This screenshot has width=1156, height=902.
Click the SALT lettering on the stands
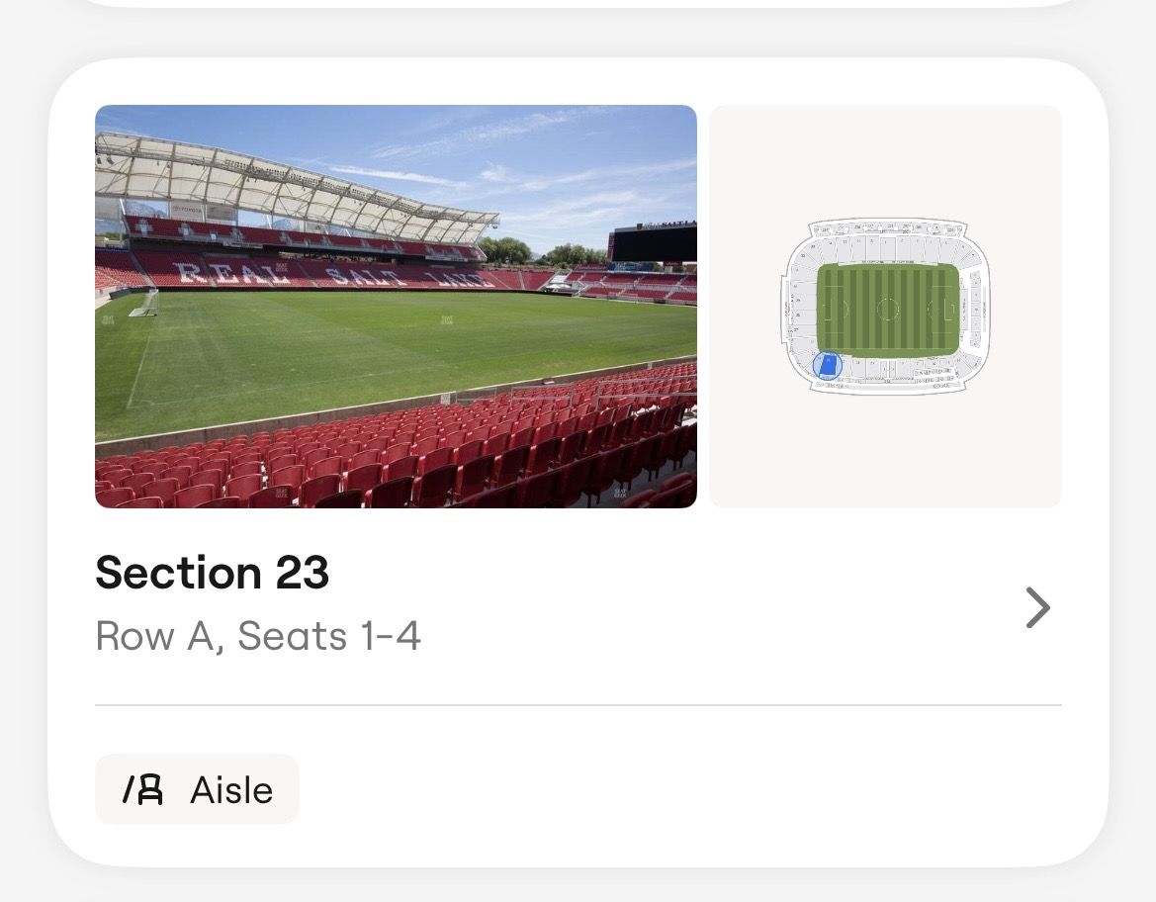(363, 276)
